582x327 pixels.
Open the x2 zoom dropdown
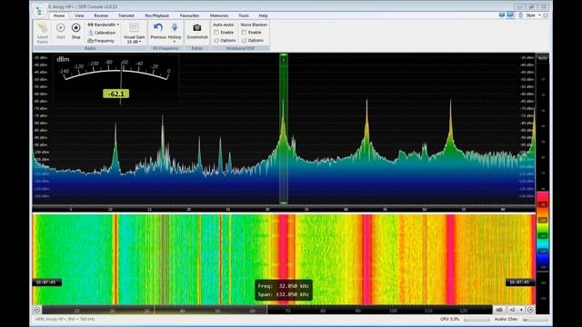[x=516, y=310]
